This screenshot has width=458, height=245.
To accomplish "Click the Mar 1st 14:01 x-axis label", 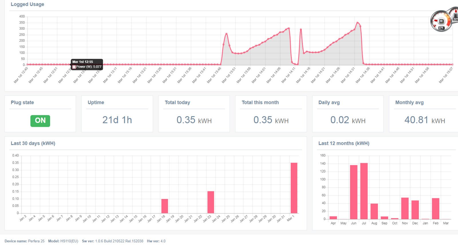I will click(x=259, y=75).
